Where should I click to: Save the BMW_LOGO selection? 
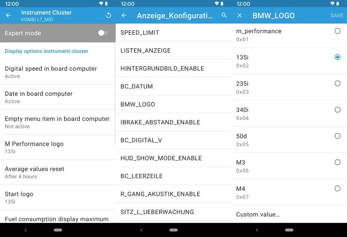click(337, 15)
